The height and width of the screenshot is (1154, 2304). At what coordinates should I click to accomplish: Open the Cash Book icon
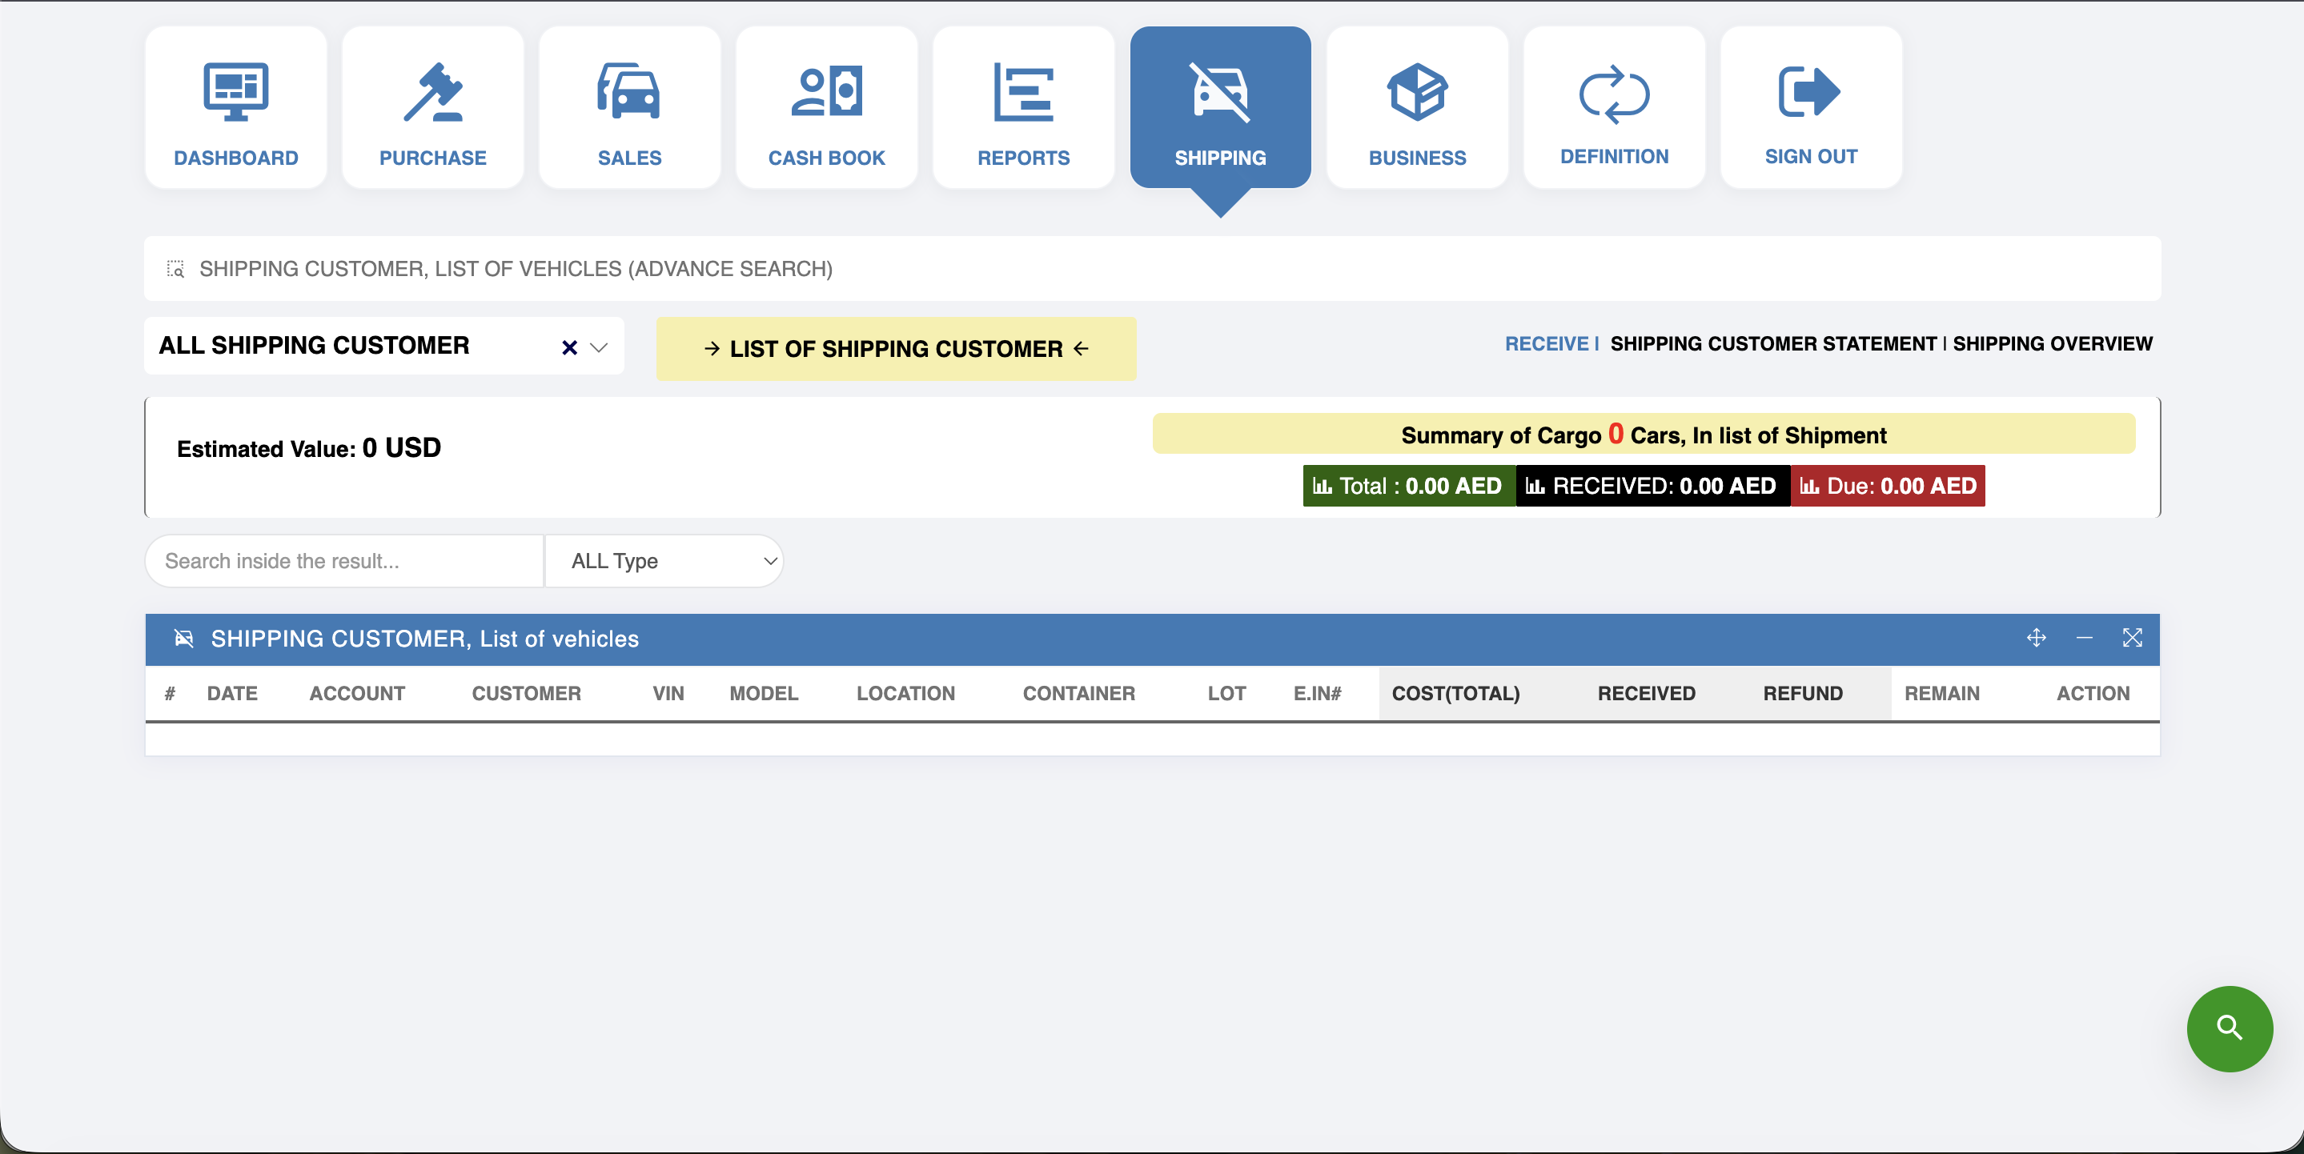point(826,91)
